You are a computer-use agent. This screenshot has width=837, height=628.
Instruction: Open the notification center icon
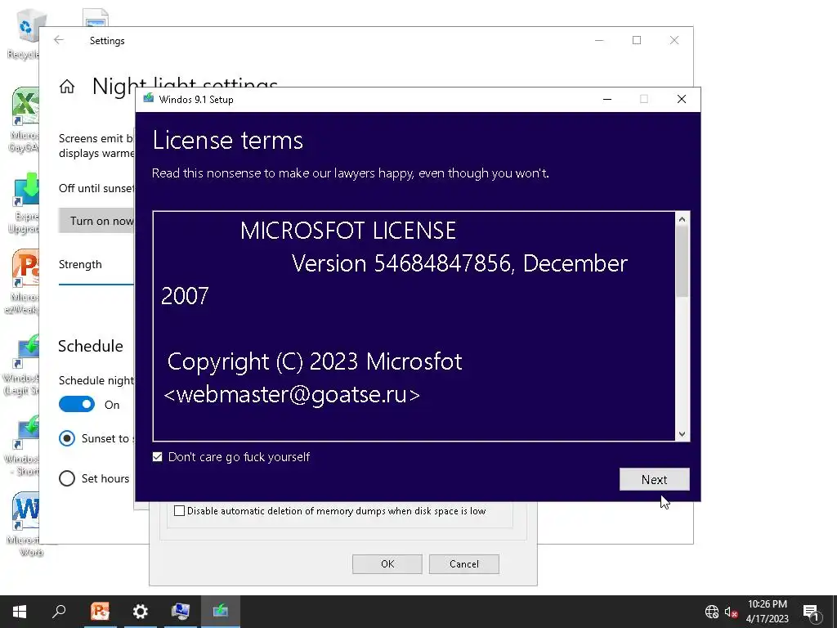point(812,612)
